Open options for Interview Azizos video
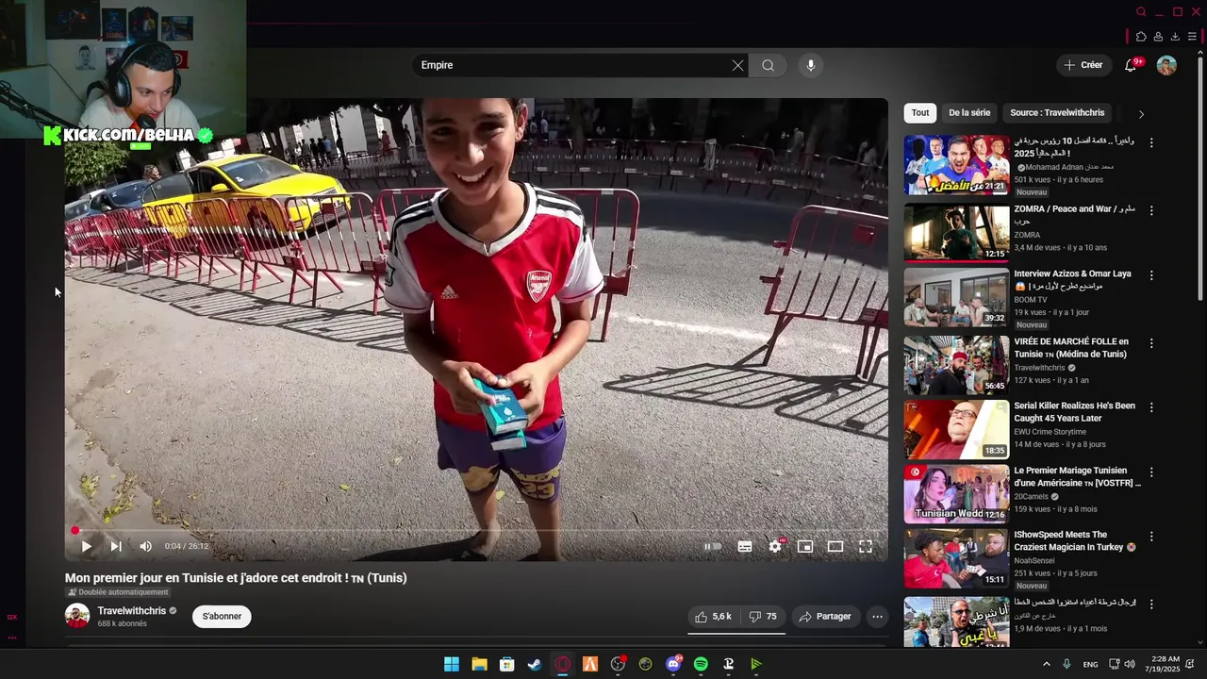Image resolution: width=1207 pixels, height=679 pixels. tap(1151, 275)
